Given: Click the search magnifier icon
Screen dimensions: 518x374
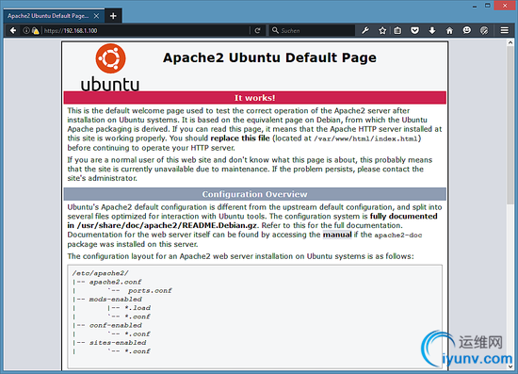Looking at the screenshot, I should [275, 30].
